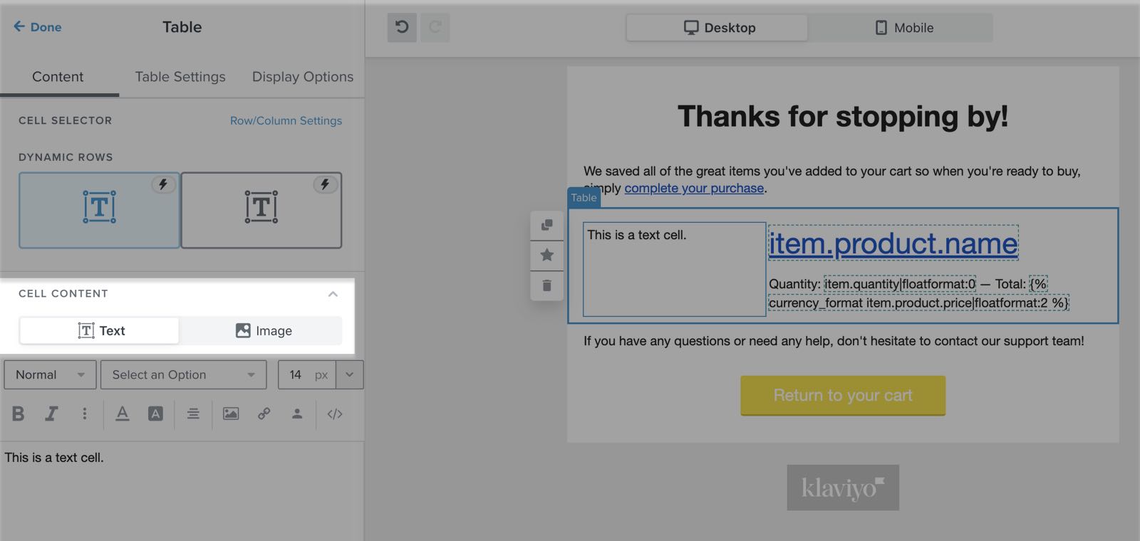Screen dimensions: 1140x541
Task: Click the undo arrow button
Action: point(402,28)
